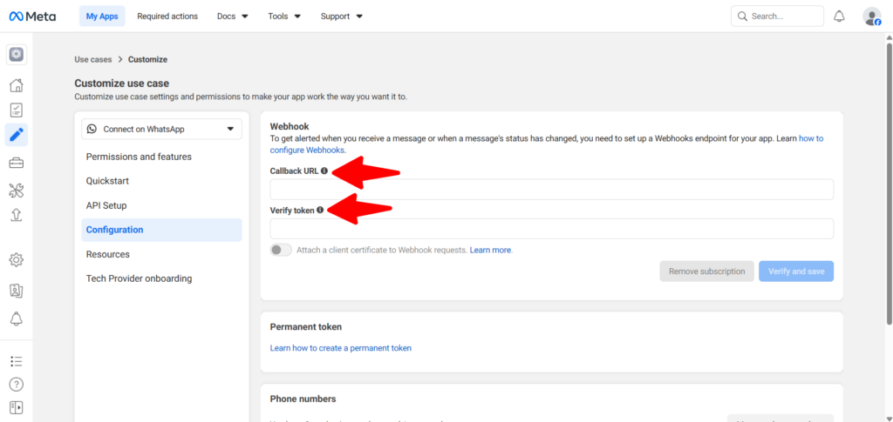Open the Tools dropdown menu

(x=284, y=17)
